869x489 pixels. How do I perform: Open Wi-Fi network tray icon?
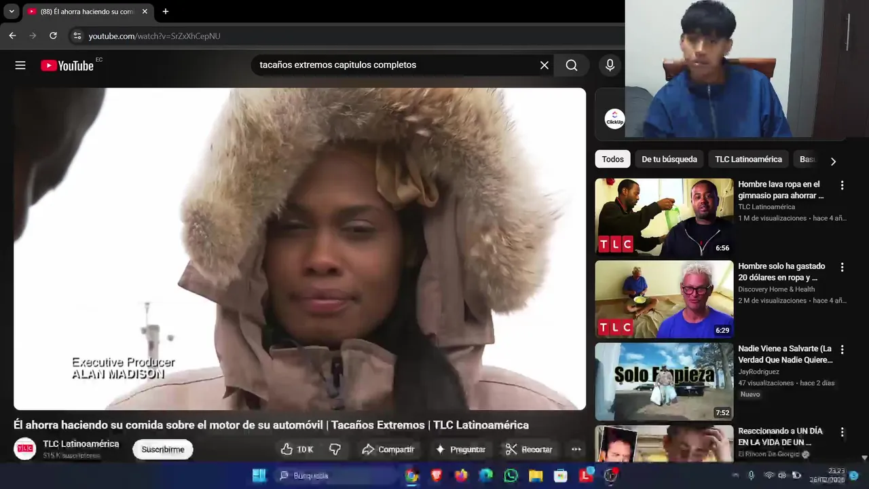click(769, 475)
